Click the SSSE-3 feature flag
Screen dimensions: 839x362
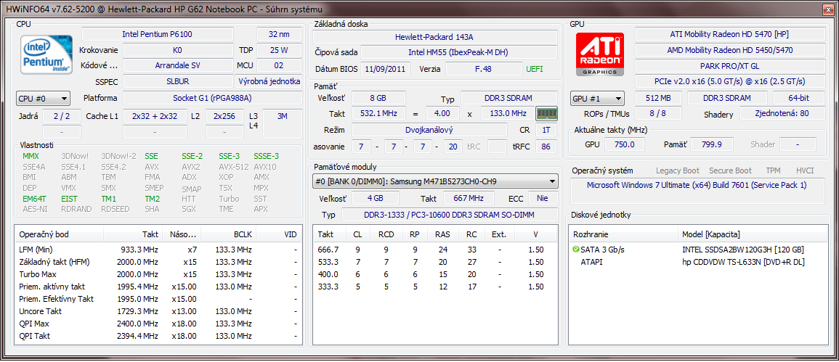point(266,156)
